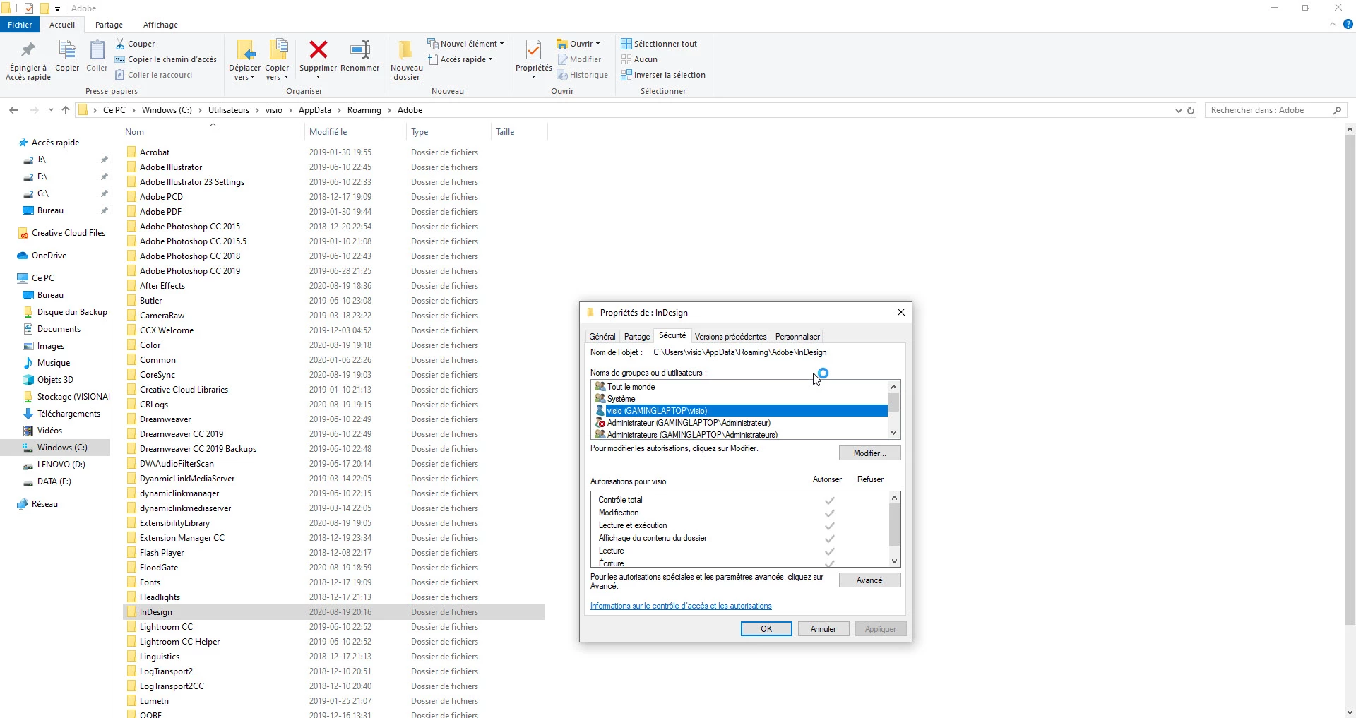The width and height of the screenshot is (1356, 718).
Task: Click Annuler in Propriétés dialog
Action: click(823, 629)
